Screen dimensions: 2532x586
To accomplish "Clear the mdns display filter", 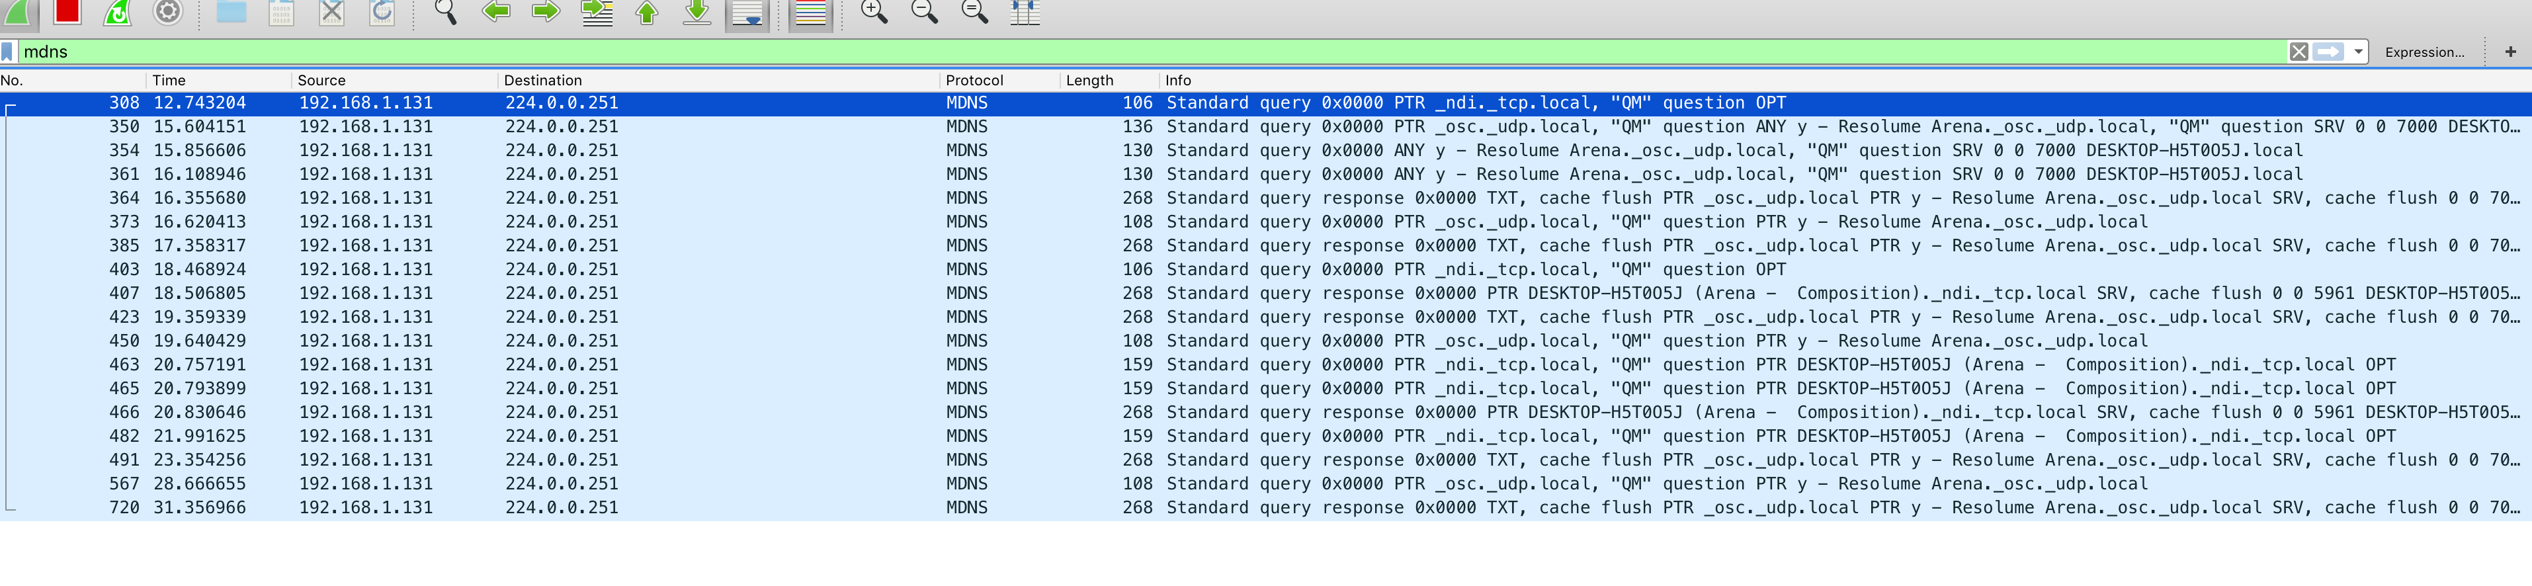I will coord(2298,52).
